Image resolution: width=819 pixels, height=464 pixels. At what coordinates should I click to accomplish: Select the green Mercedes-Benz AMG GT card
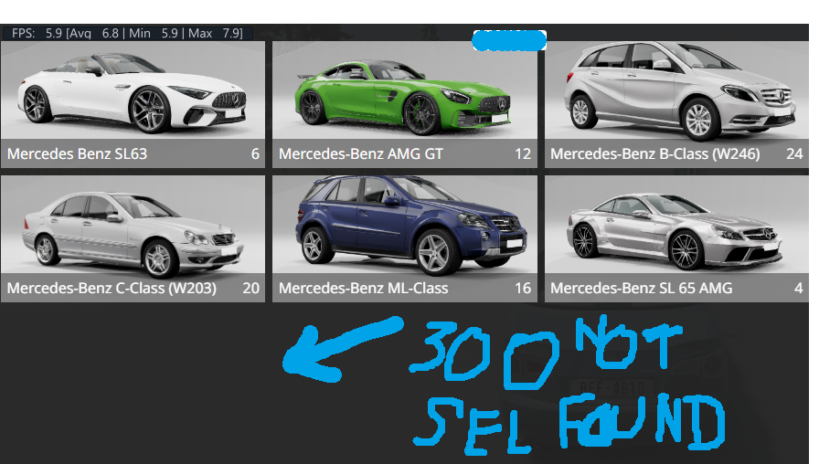click(x=404, y=104)
